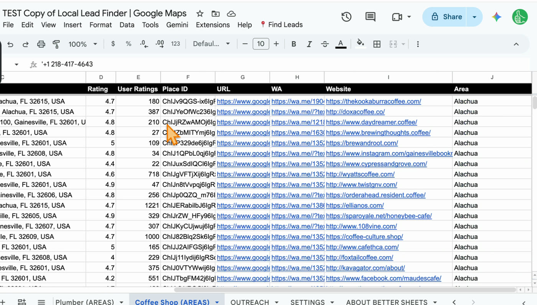Open the Gemini sparkle icon
537x305 pixels.
tap(497, 17)
